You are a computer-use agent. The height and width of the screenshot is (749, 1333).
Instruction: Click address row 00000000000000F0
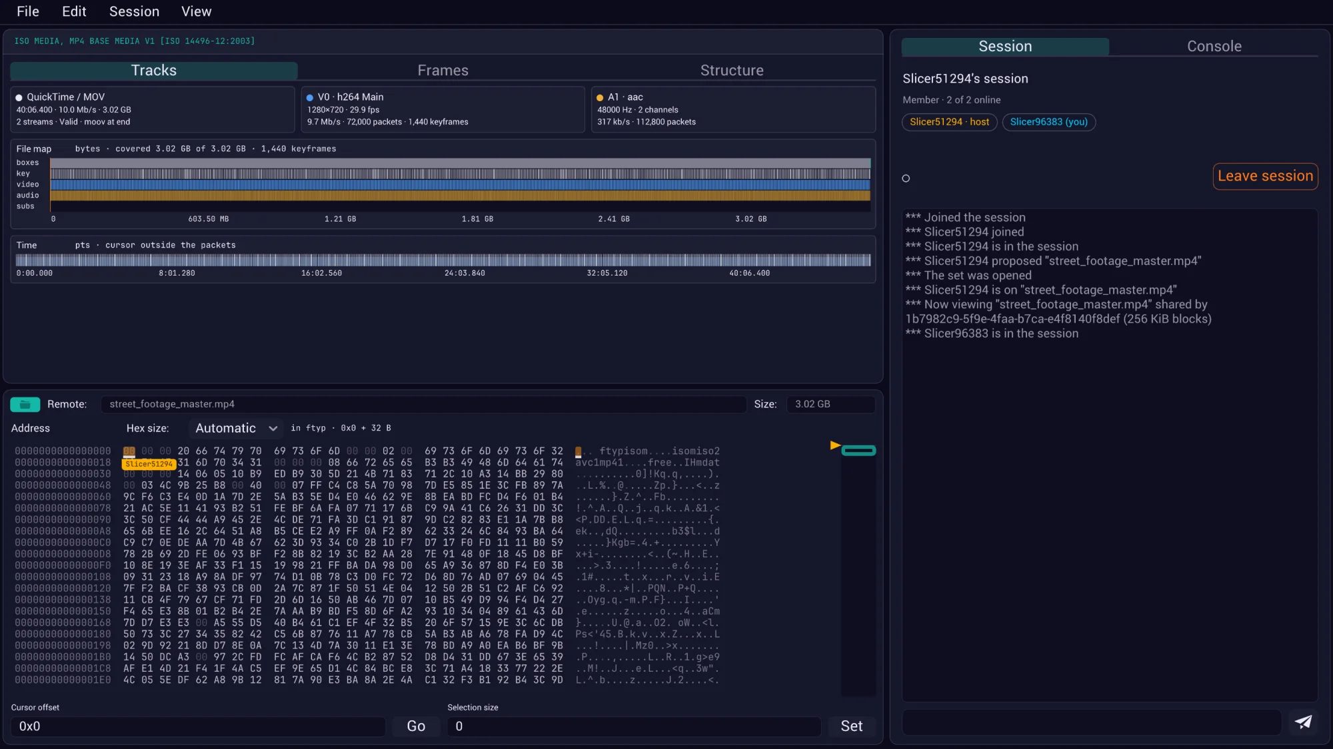coord(63,565)
